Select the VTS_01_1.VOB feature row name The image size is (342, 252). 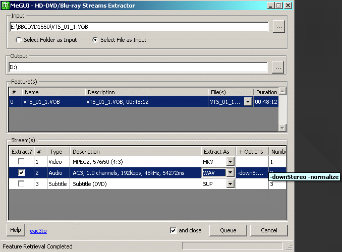pos(53,102)
